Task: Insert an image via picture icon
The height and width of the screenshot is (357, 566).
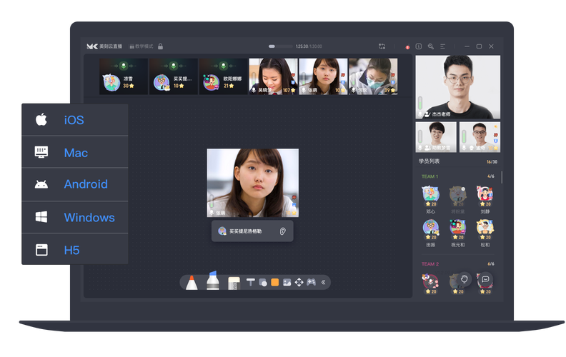Action: coord(287,282)
